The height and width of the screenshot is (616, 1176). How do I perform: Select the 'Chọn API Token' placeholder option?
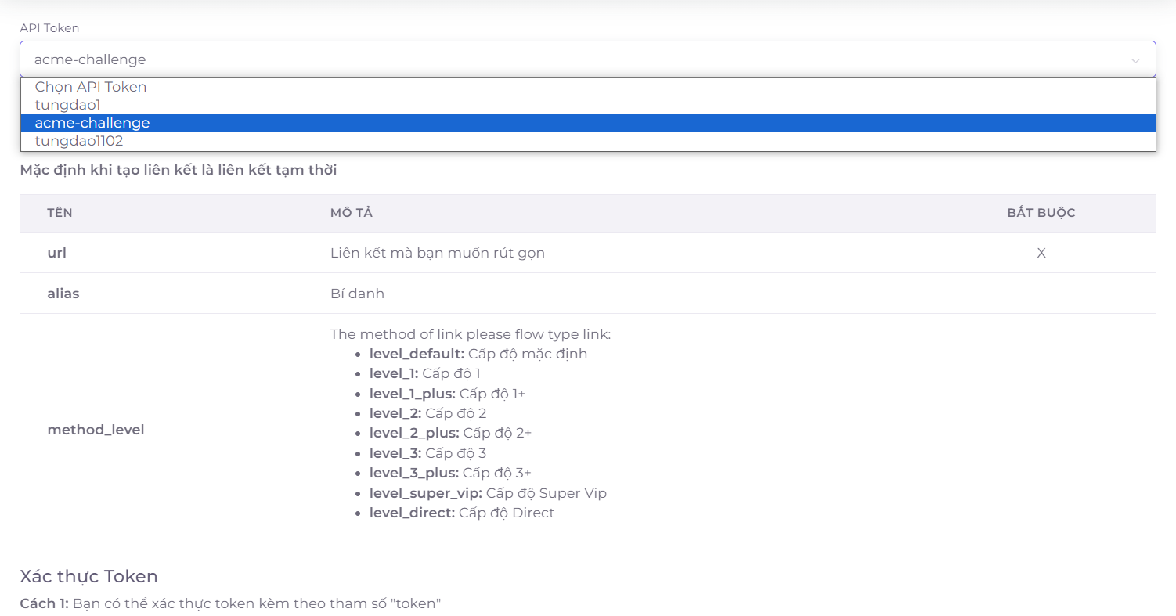click(x=91, y=87)
